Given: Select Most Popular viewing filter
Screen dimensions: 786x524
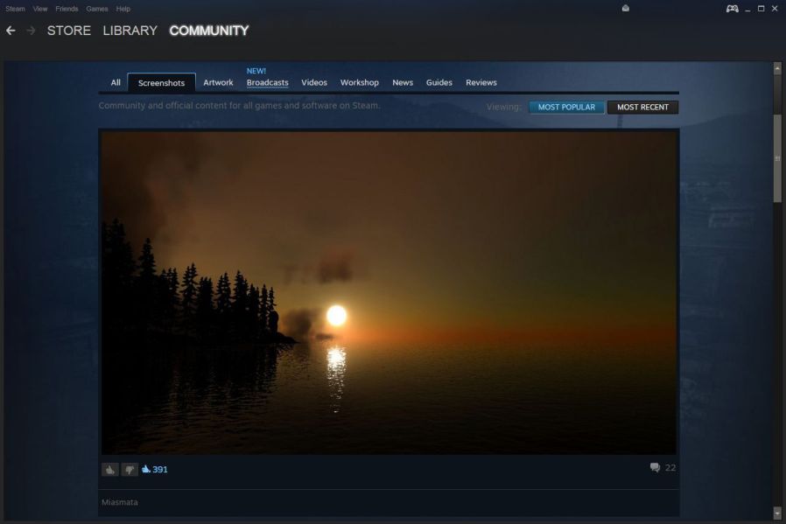Looking at the screenshot, I should point(566,108).
